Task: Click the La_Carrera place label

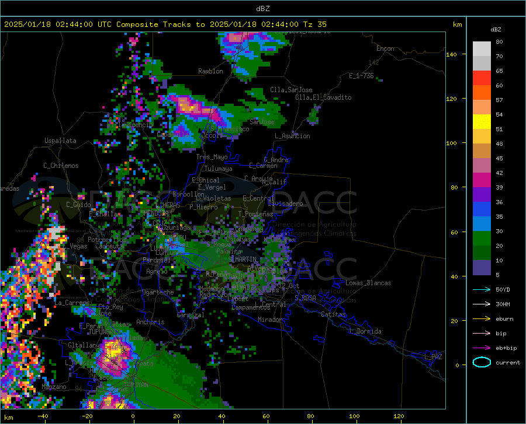Action: (71, 303)
